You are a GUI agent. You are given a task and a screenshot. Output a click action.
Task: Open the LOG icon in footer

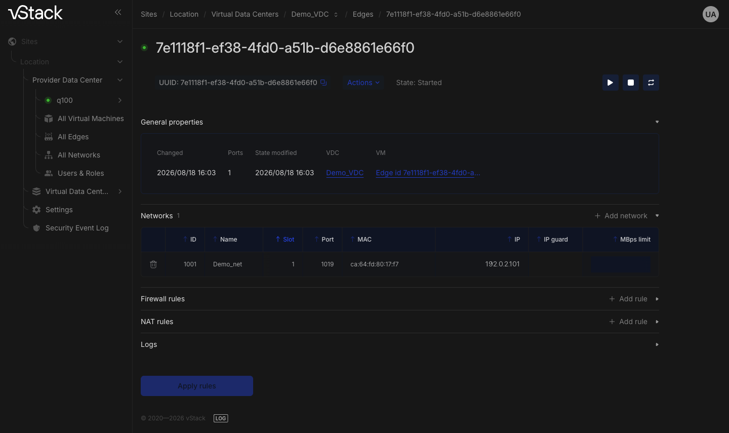(221, 418)
